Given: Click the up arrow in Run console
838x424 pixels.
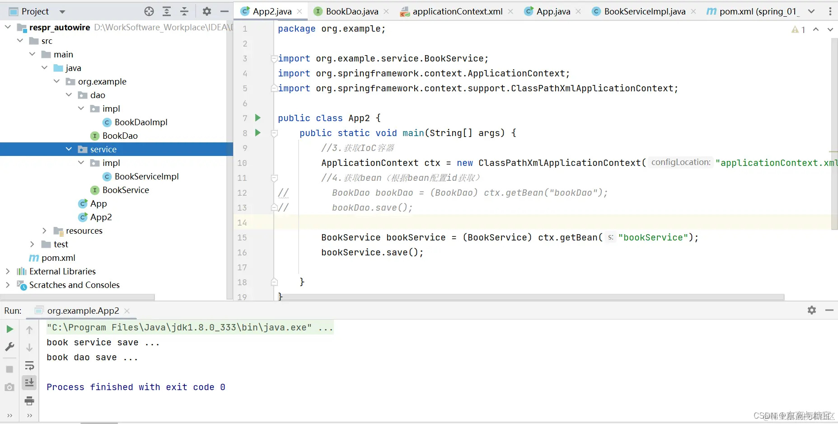Looking at the screenshot, I should click(x=29, y=330).
